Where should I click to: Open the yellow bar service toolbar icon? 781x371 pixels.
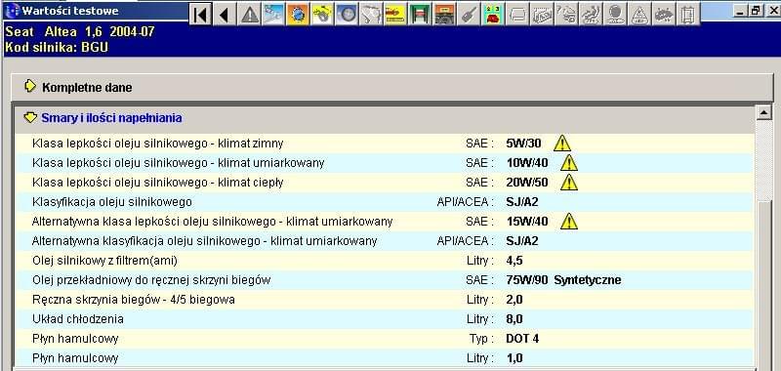click(395, 14)
